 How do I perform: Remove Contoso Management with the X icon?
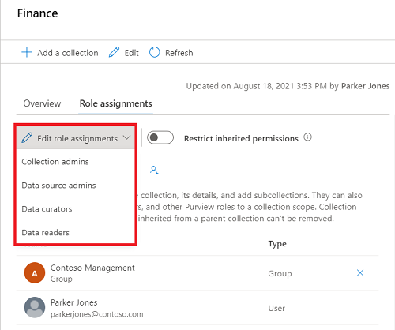pyautogui.click(x=360, y=273)
